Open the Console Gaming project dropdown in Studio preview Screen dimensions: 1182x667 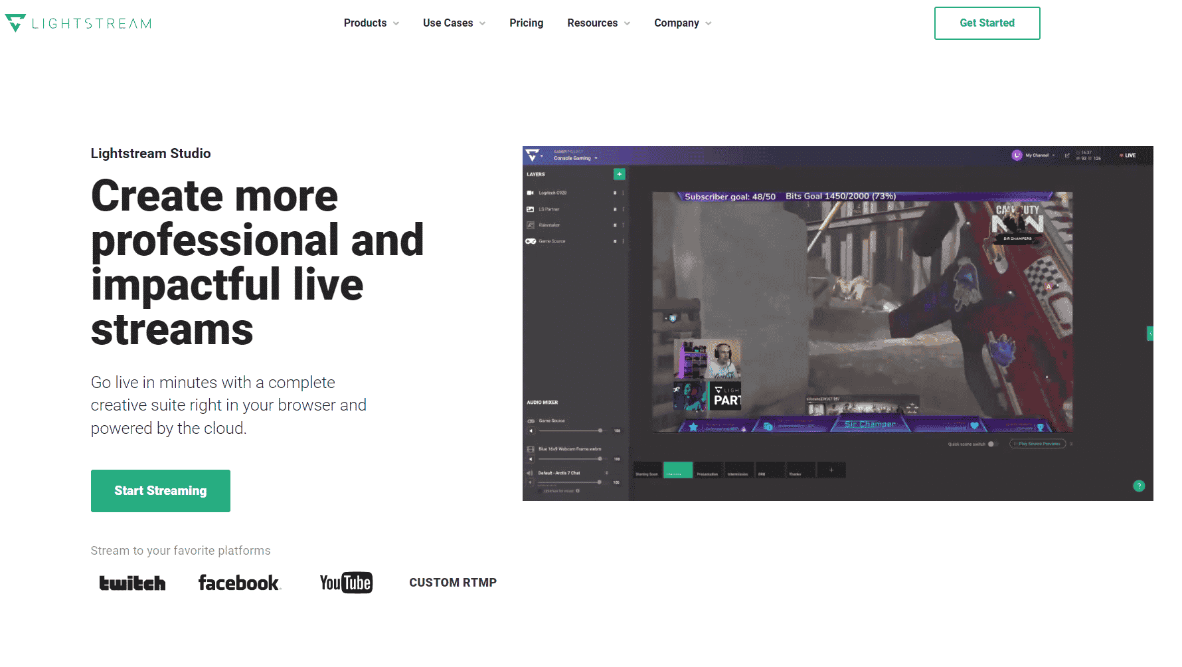click(x=576, y=158)
